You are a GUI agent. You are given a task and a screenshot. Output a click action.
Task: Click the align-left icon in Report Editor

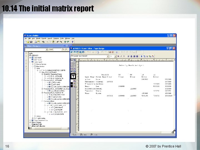click(x=128, y=56)
